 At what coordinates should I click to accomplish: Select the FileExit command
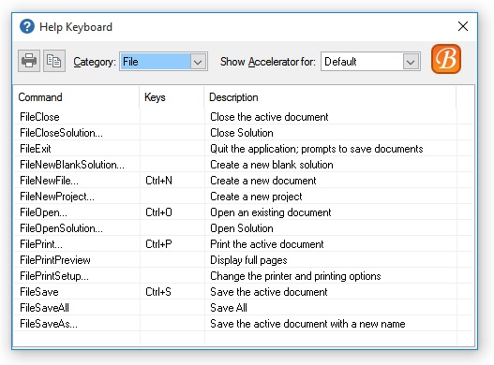tap(36, 149)
